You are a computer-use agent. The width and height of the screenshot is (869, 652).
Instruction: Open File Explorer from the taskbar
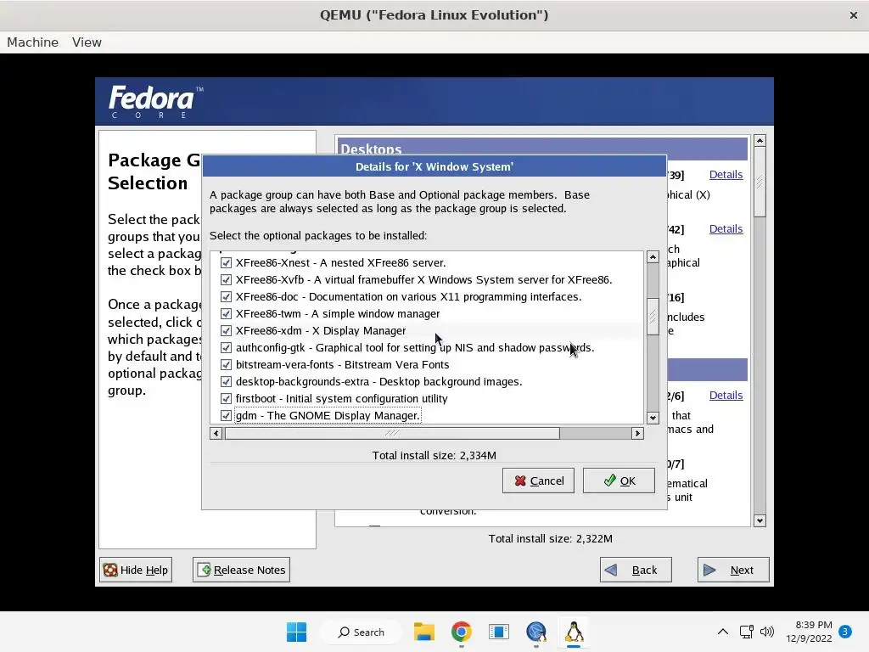pos(424,632)
